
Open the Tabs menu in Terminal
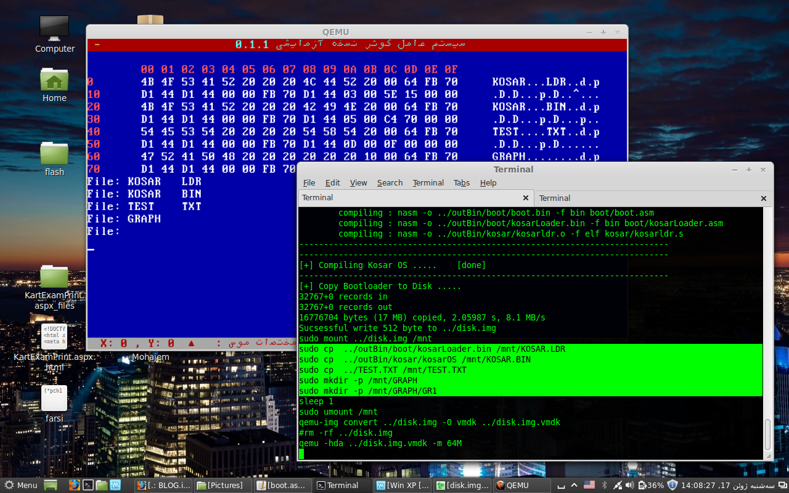tap(461, 183)
